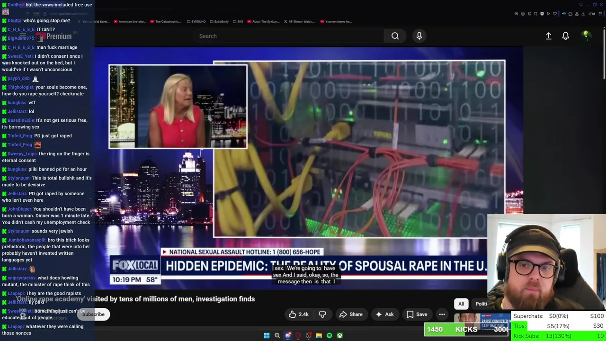Image resolution: width=606 pixels, height=341 pixels.
Task: Open the ExtraEmily bookmarks folder
Action: coord(219,21)
